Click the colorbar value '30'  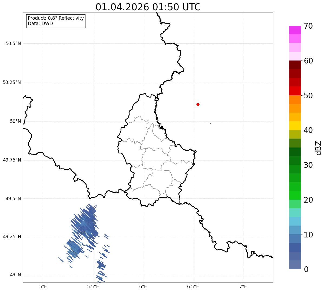pyautogui.click(x=308, y=165)
